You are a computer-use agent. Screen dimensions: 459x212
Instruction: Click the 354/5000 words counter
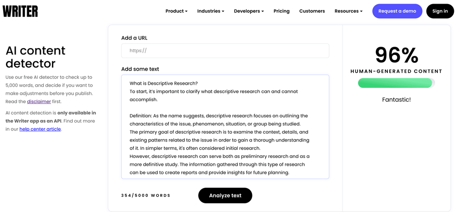[x=146, y=196]
